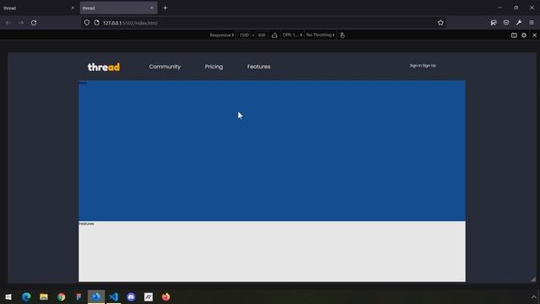Toggle touch simulation
The width and height of the screenshot is (540, 304).
click(343, 35)
